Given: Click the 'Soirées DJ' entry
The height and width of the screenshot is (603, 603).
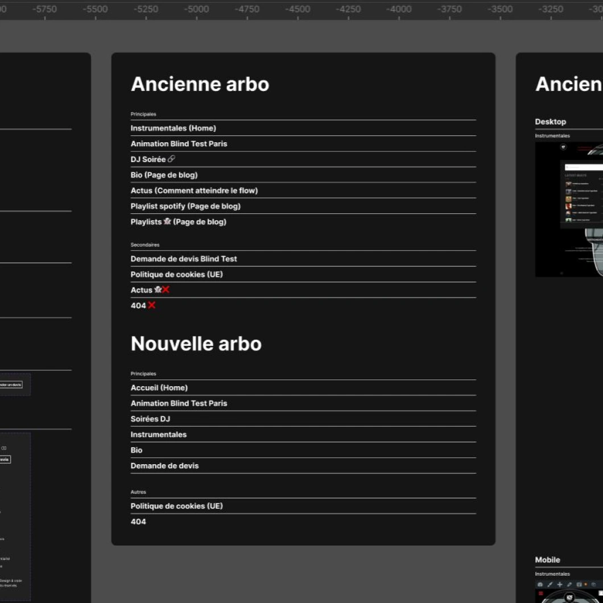Looking at the screenshot, I should 150,419.
